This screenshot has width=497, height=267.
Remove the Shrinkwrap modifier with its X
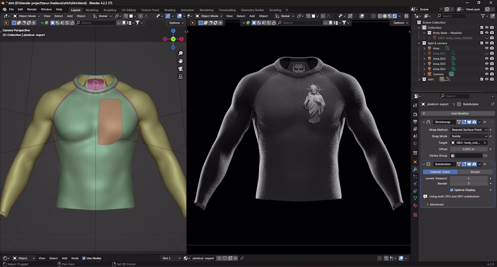(485, 122)
